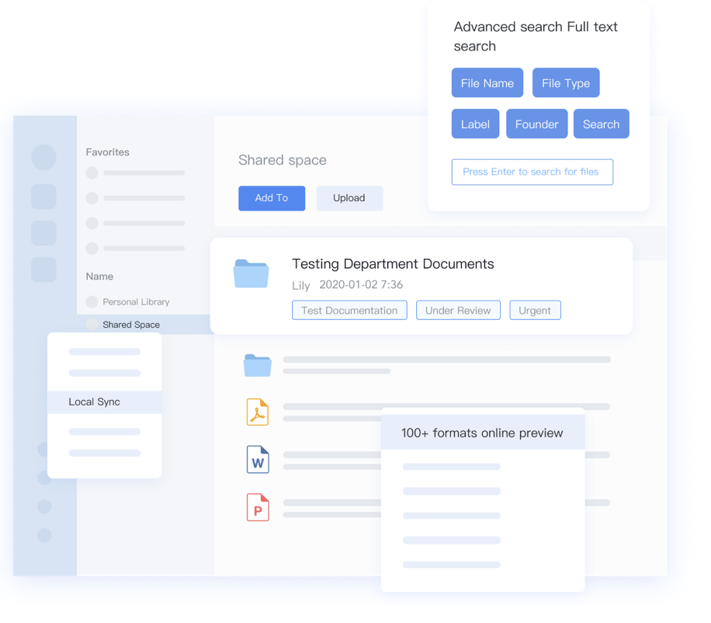Open the Testing Department Documents folder icon
The height and width of the screenshot is (623, 711).
point(251,273)
